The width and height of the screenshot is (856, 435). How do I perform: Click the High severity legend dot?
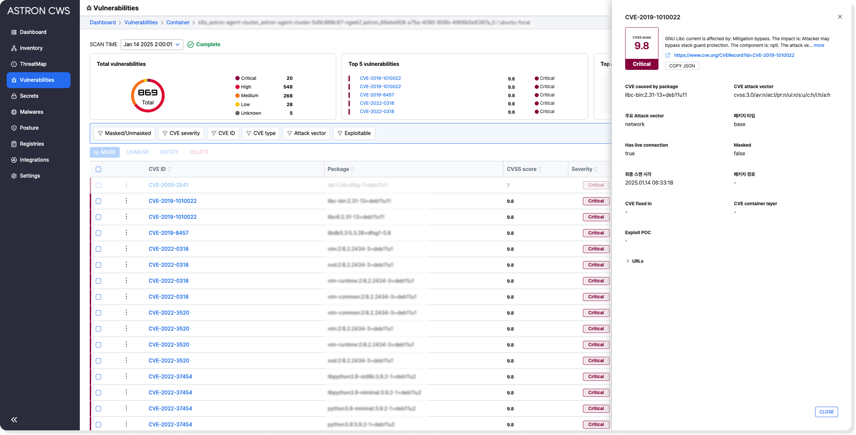237,87
